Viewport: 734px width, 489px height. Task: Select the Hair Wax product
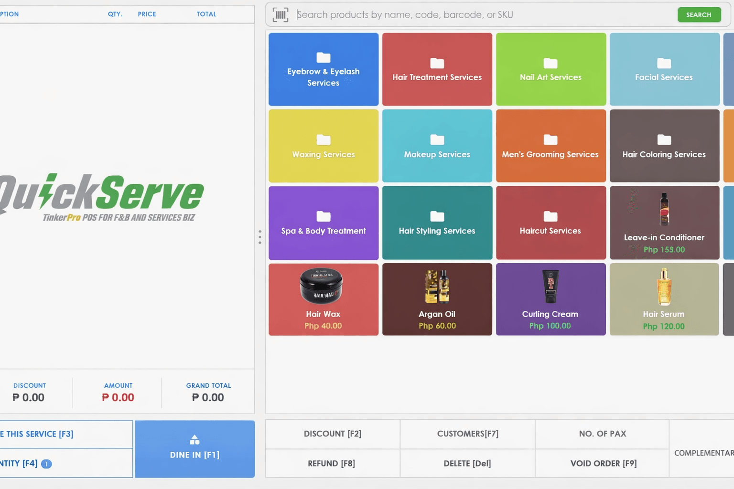click(x=323, y=299)
